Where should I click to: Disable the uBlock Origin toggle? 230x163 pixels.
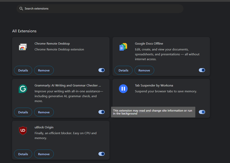101,154
